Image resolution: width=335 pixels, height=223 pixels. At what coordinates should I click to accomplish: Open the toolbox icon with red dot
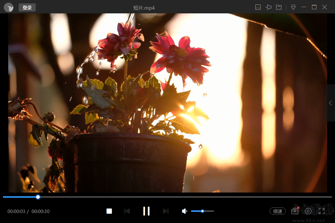pos(295,211)
